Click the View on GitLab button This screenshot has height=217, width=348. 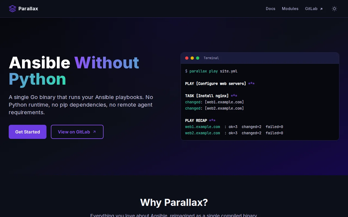pyautogui.click(x=77, y=132)
